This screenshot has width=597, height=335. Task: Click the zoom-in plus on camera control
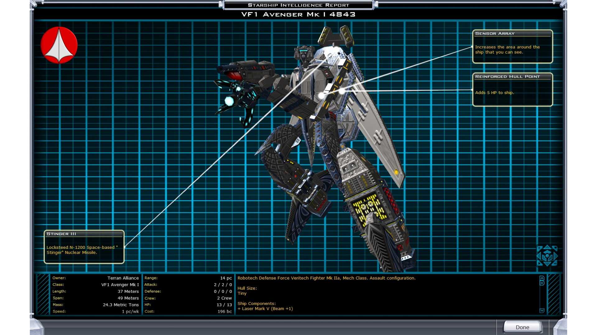(539, 248)
